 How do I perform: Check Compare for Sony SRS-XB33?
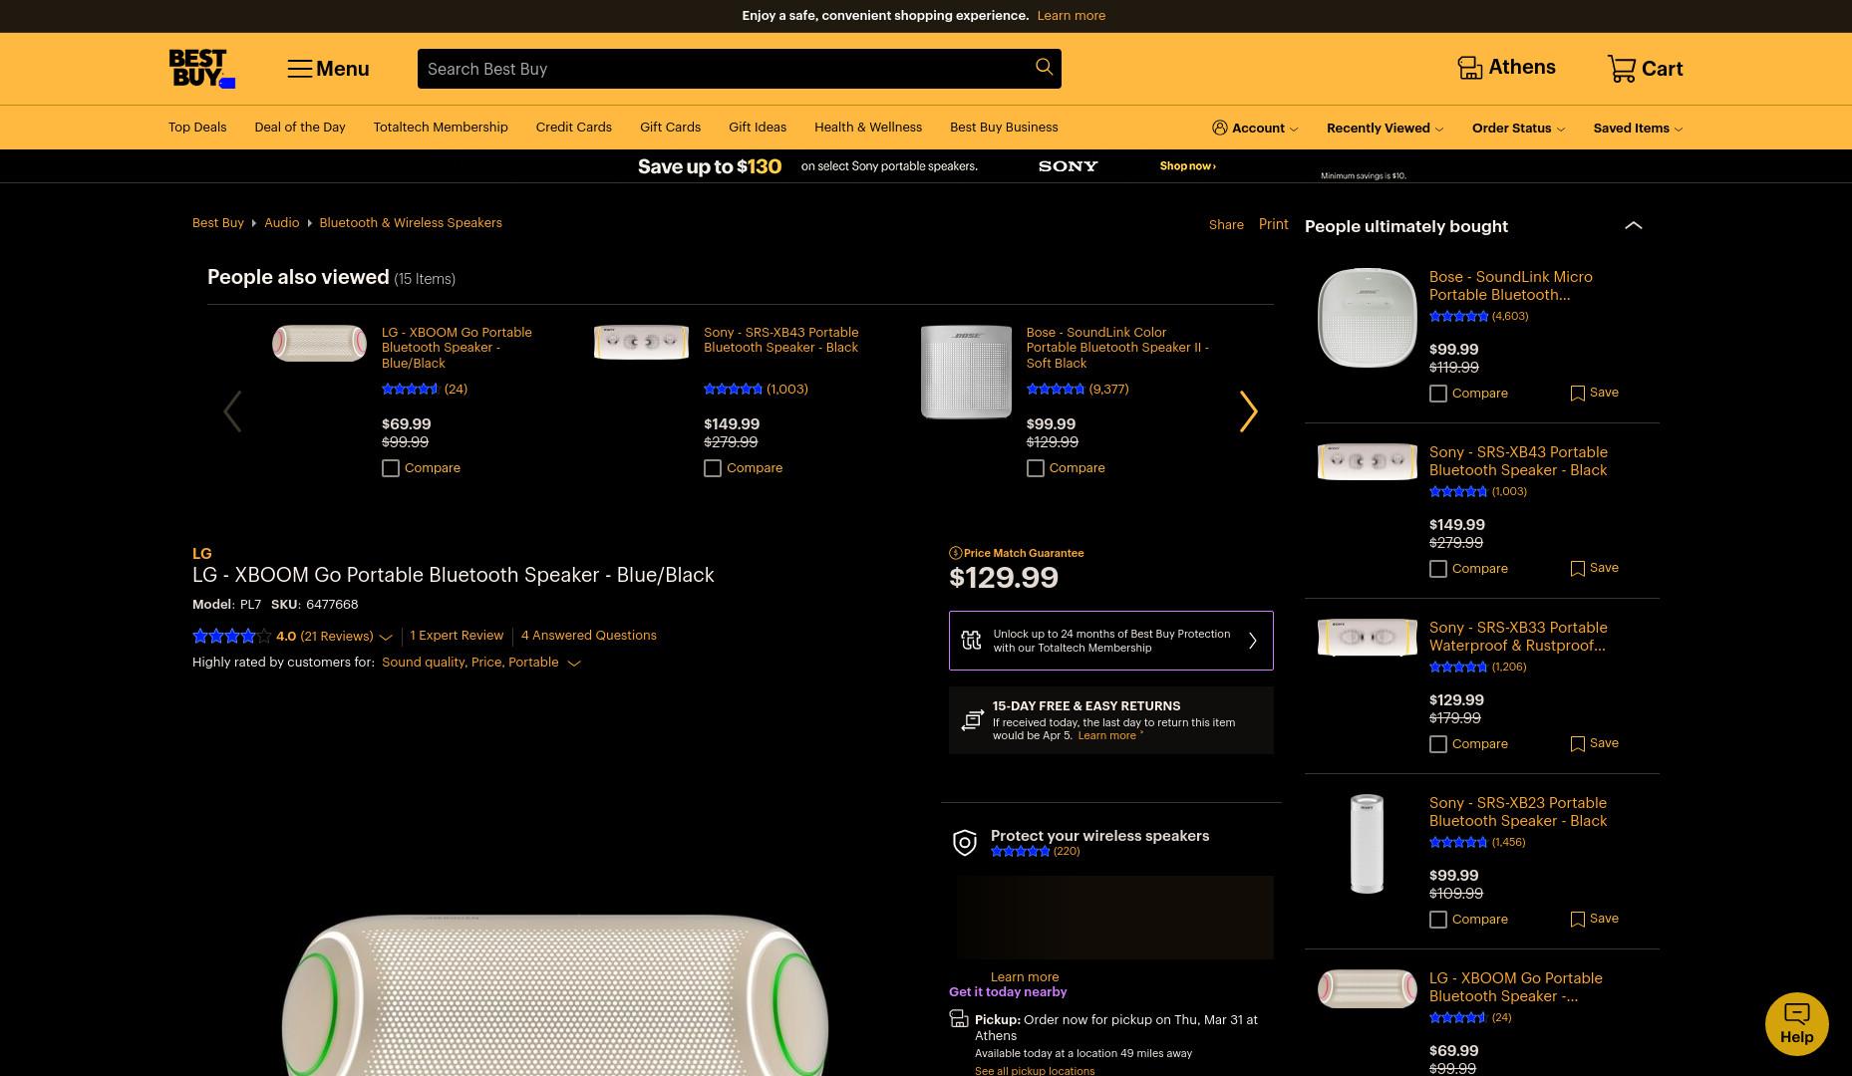[1438, 744]
